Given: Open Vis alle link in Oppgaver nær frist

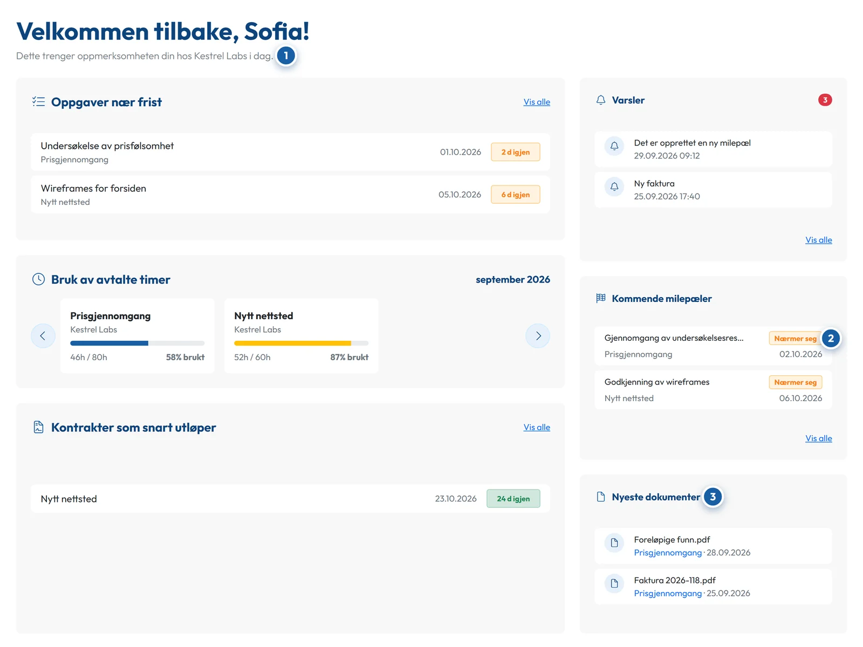Looking at the screenshot, I should (x=537, y=102).
